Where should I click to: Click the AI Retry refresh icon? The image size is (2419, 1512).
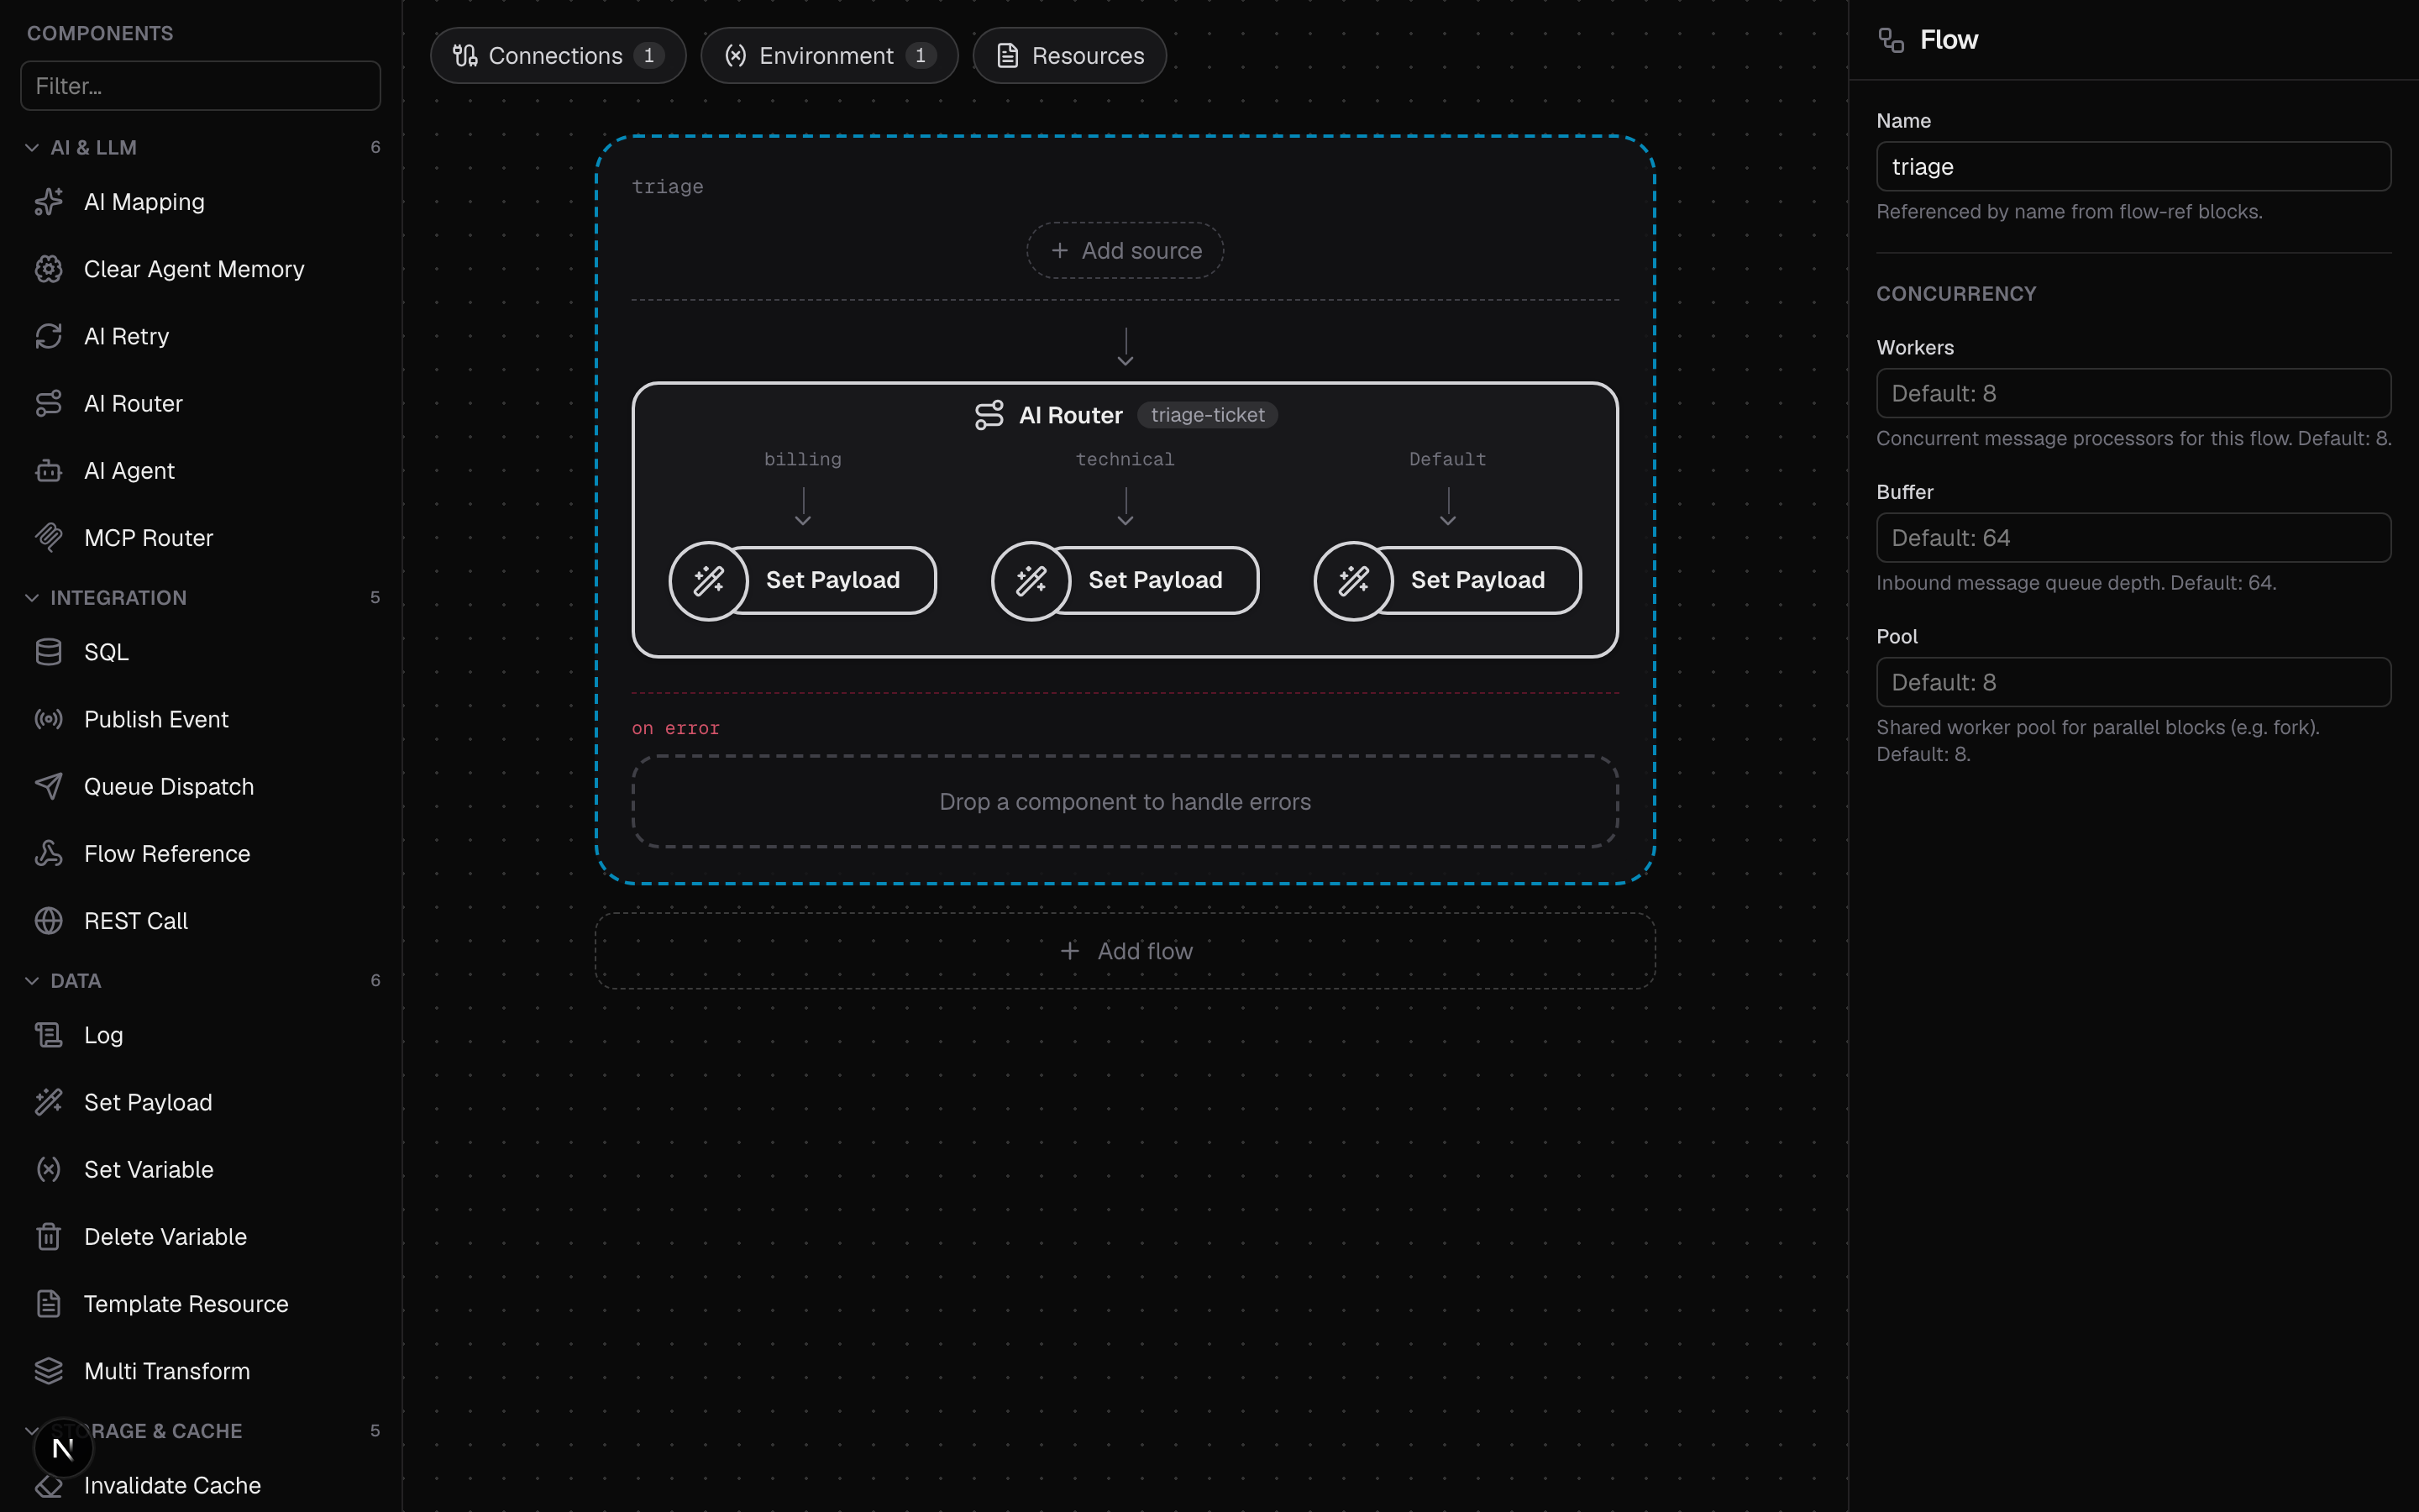tap(49, 336)
